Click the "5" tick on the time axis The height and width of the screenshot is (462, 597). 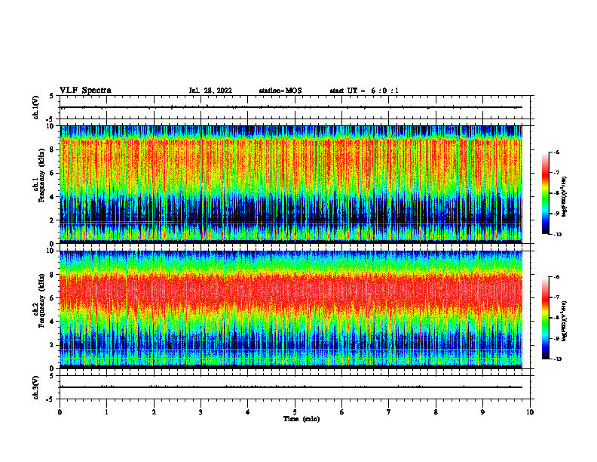tap(295, 412)
